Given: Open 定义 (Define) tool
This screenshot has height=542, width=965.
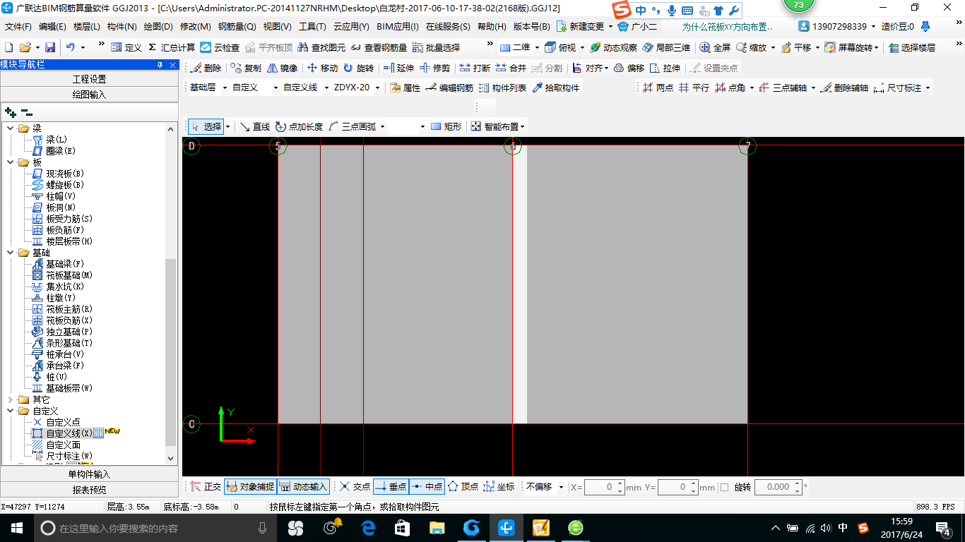Looking at the screenshot, I should 126,47.
